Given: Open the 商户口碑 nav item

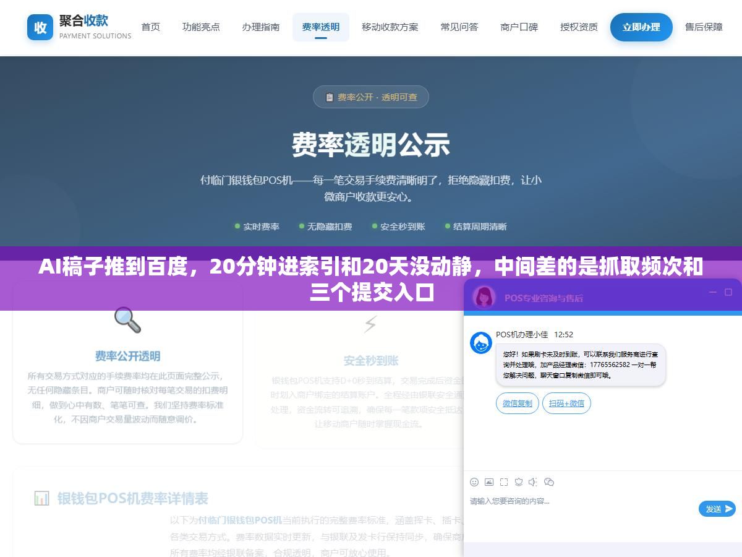Looking at the screenshot, I should pos(519,27).
